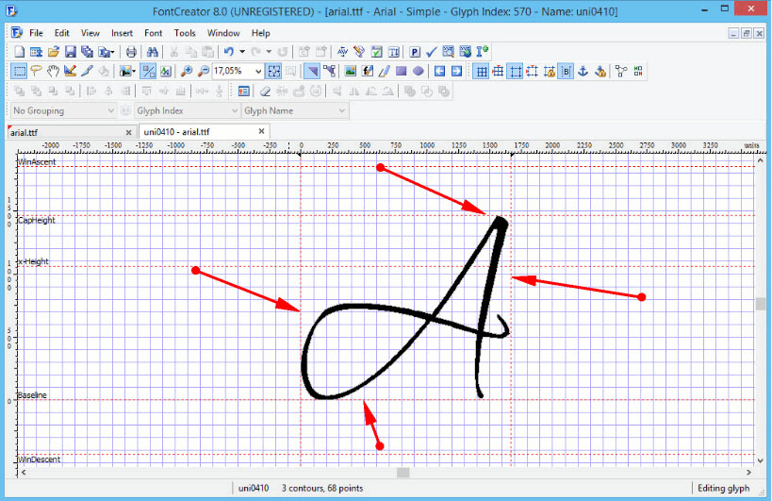Open the Insert menu

click(122, 33)
